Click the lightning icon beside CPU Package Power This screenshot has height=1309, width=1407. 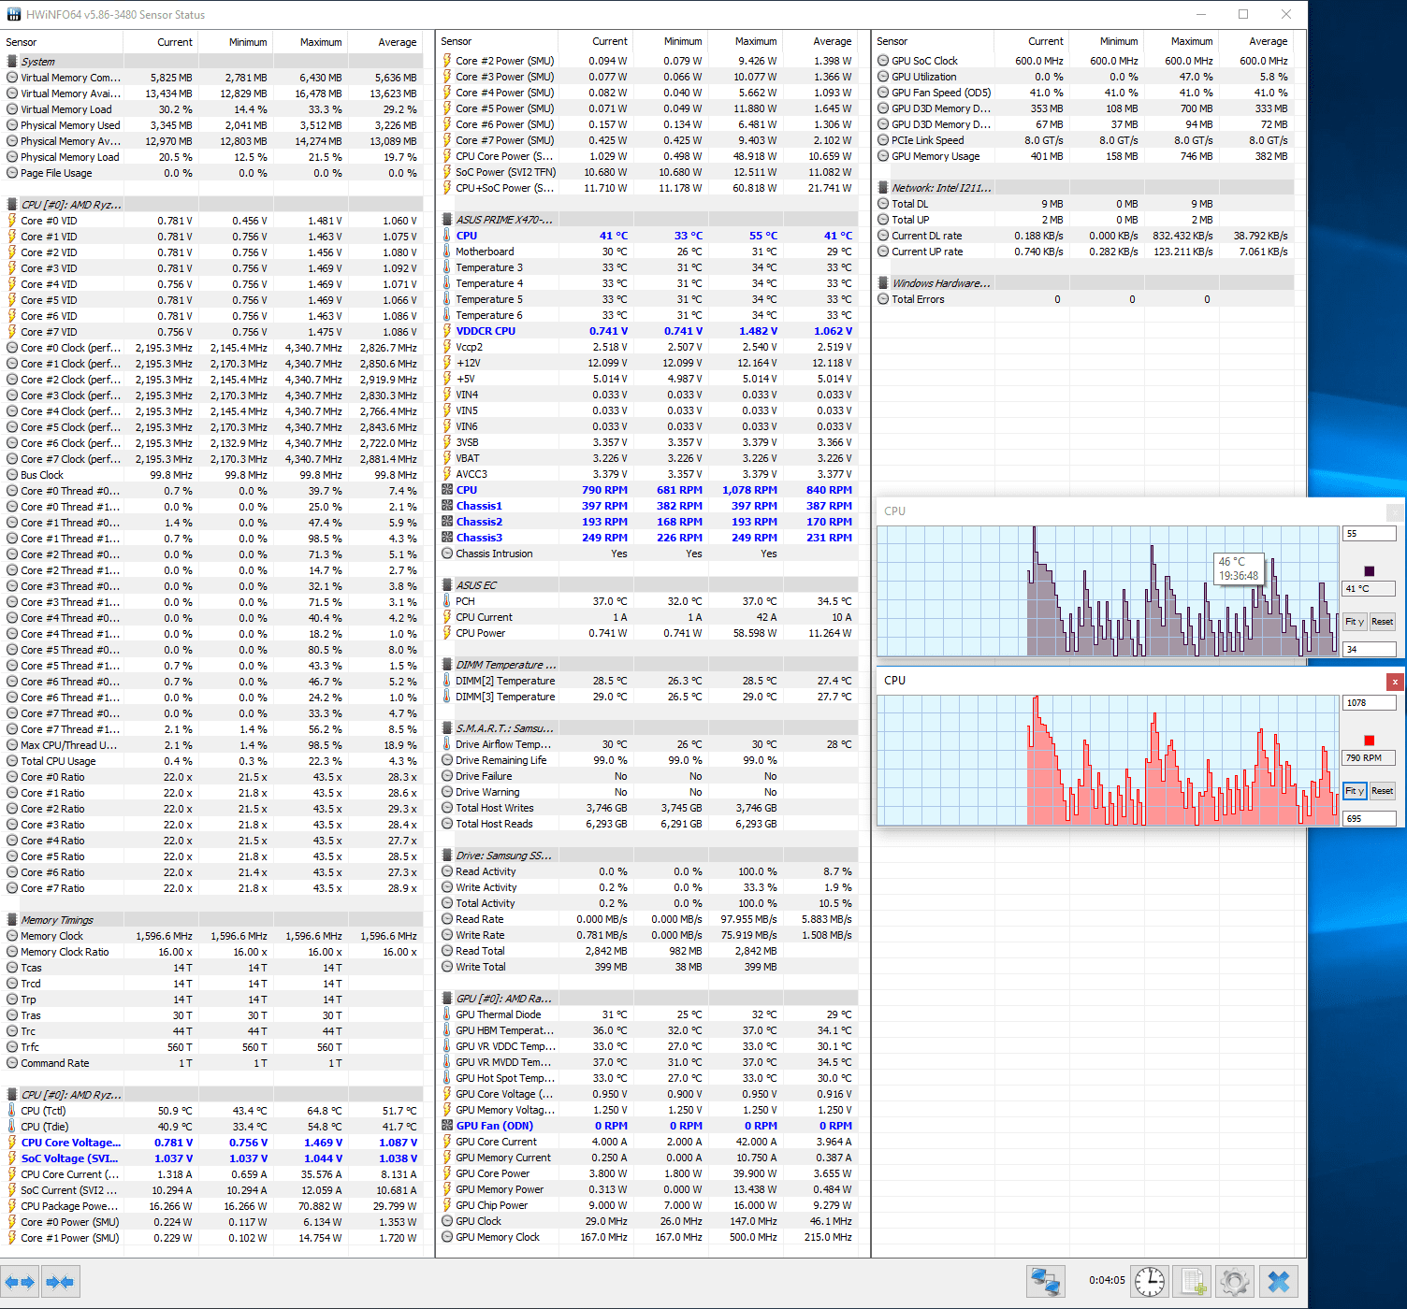coord(12,1206)
